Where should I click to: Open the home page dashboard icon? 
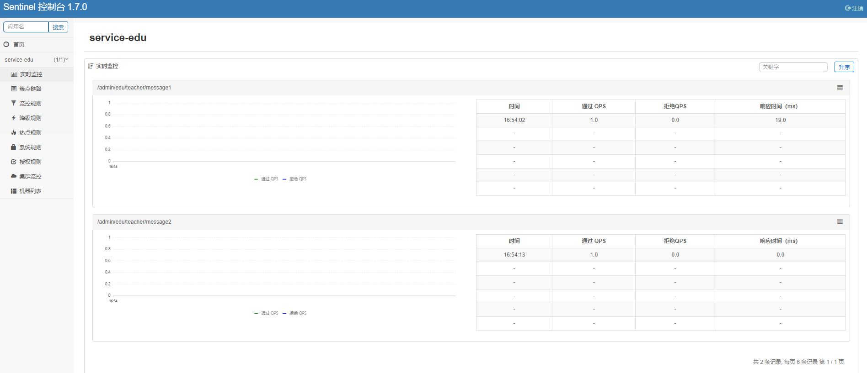[x=6, y=44]
